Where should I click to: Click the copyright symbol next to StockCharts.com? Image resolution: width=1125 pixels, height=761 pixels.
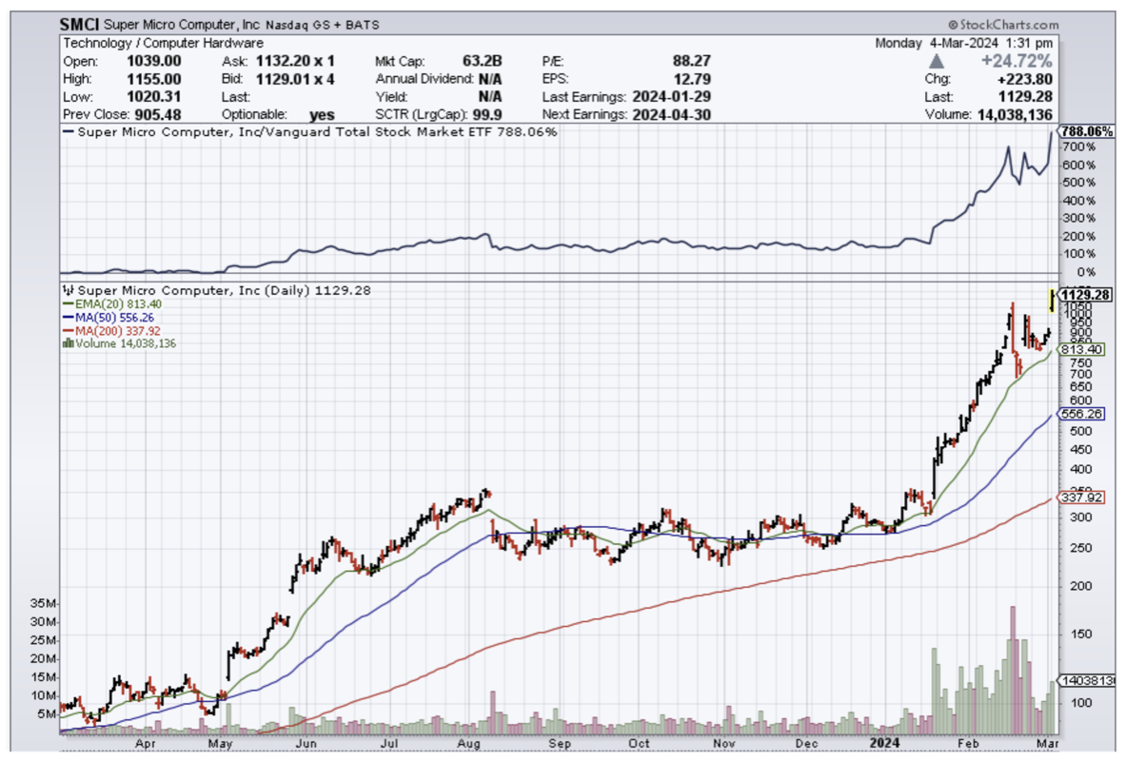click(952, 26)
